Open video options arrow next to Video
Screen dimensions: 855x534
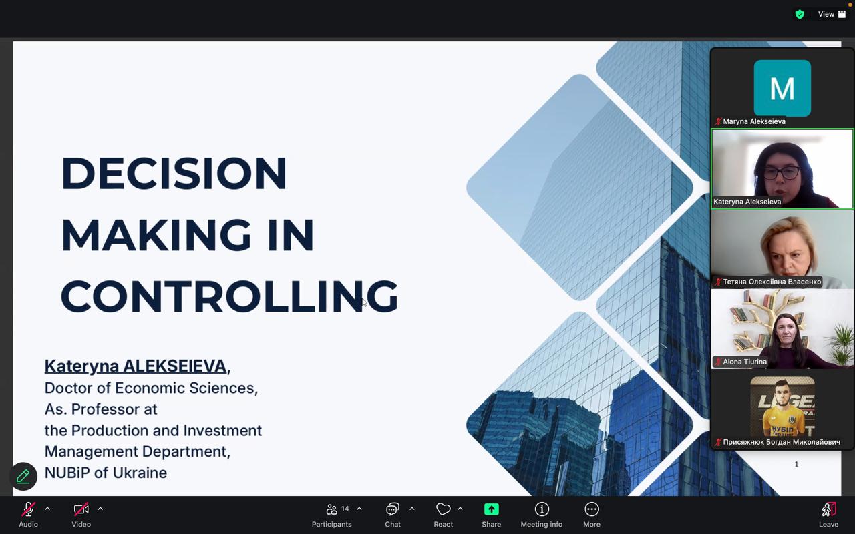click(x=100, y=509)
